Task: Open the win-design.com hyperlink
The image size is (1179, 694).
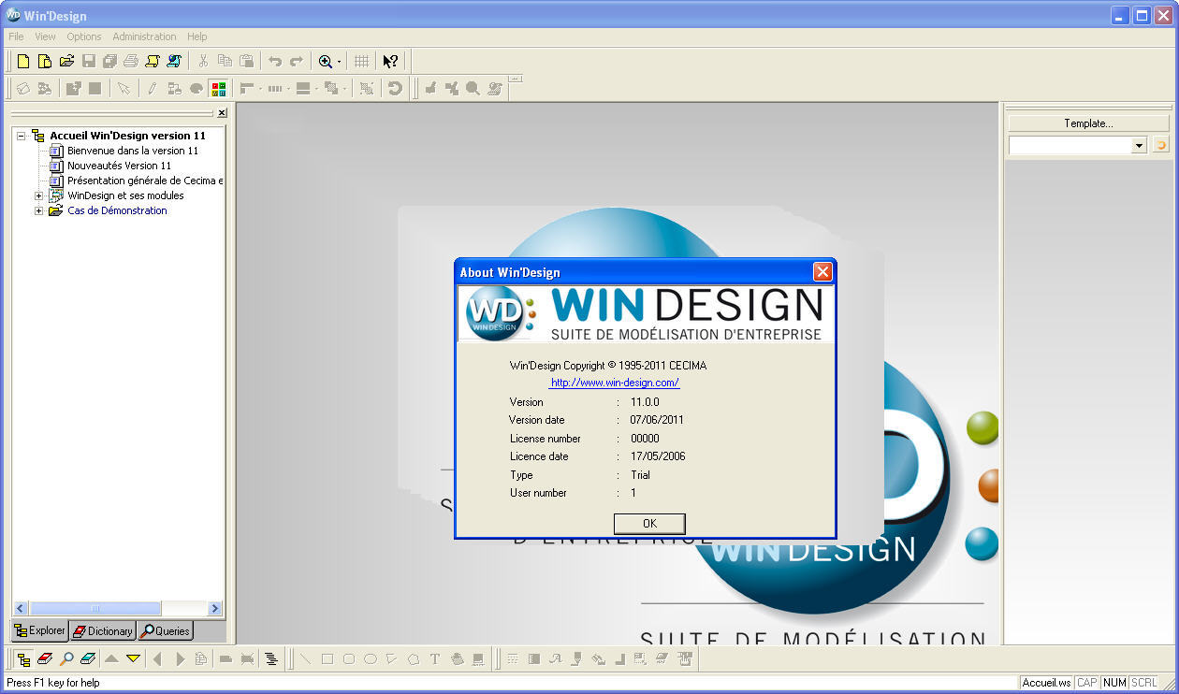Action: pyautogui.click(x=614, y=383)
